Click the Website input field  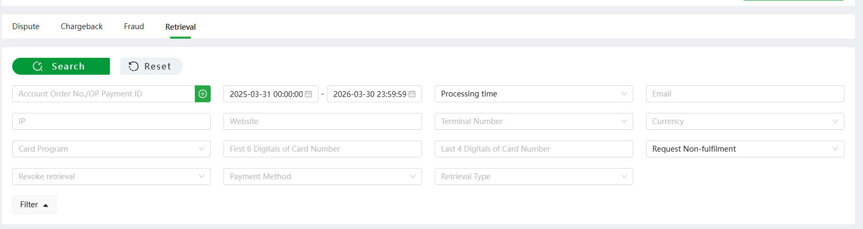point(323,121)
